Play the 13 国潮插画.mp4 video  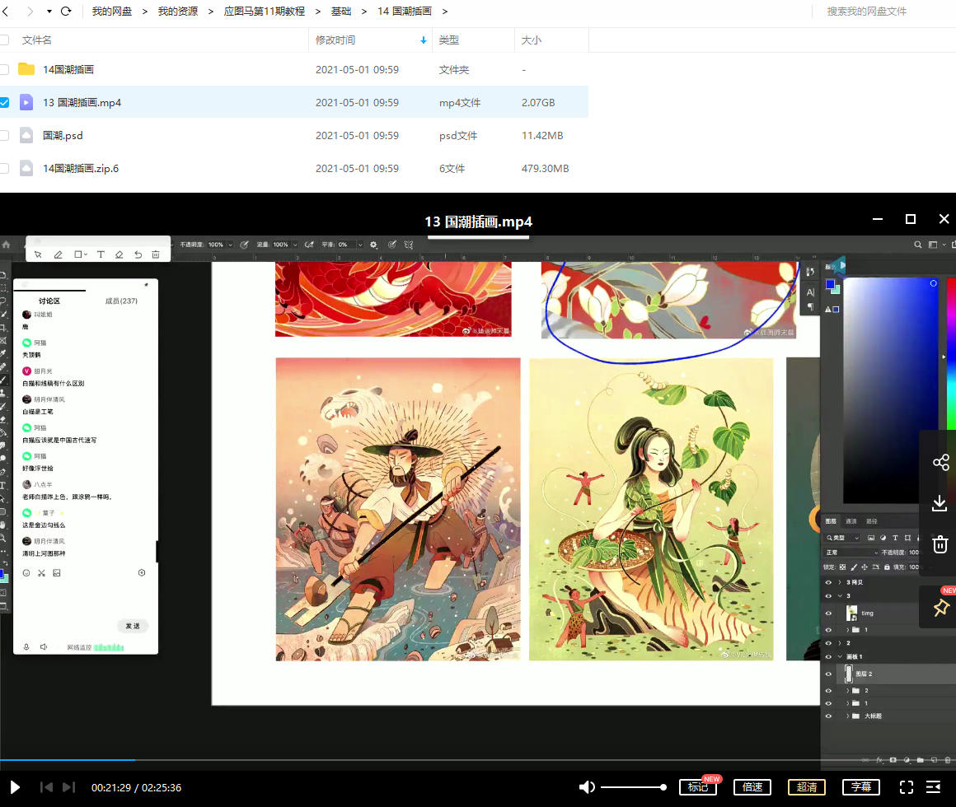click(15, 787)
